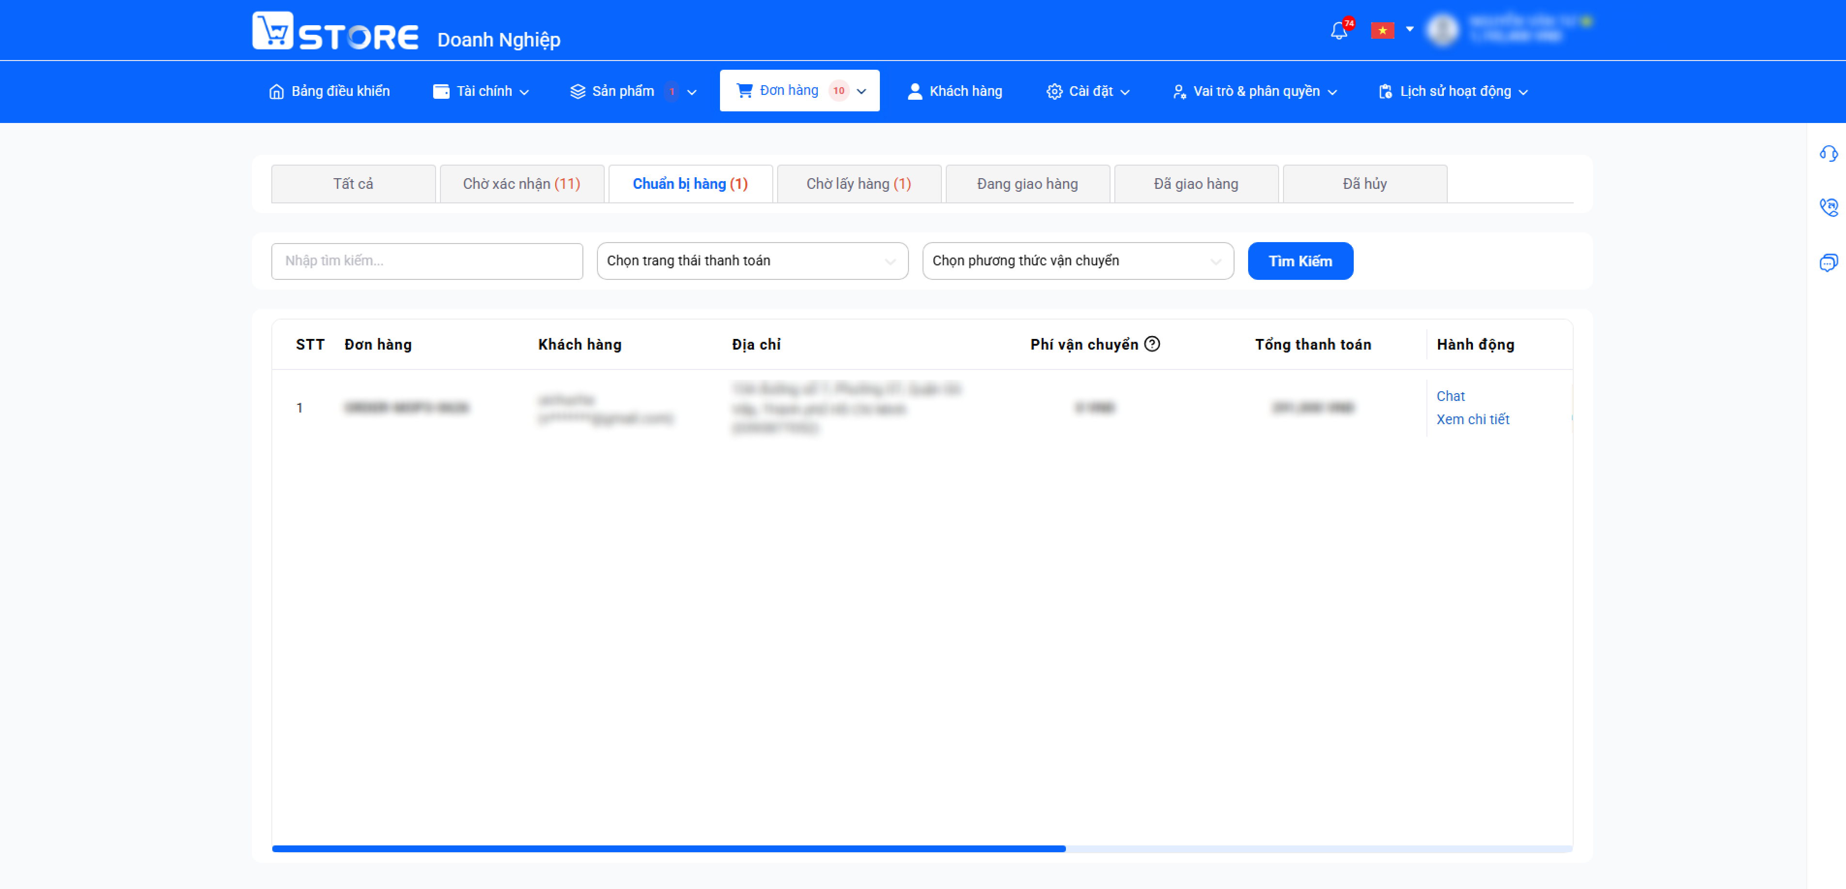This screenshot has width=1846, height=889.
Task: Open Chọn trạng thái thanh toán dropdown
Action: (752, 261)
